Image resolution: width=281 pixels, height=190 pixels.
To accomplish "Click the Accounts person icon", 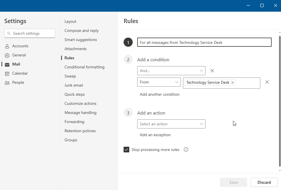I will pos(7,46).
